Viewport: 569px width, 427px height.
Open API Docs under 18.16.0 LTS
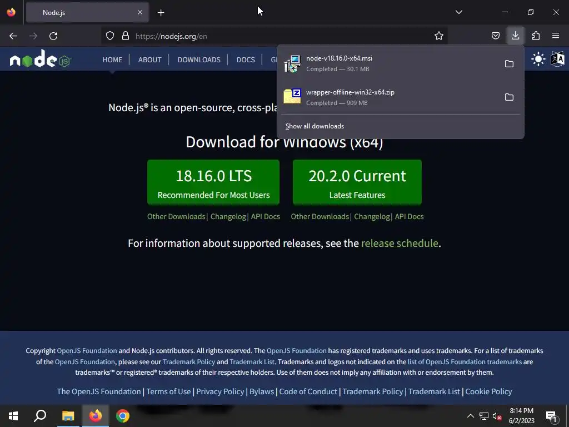265,216
